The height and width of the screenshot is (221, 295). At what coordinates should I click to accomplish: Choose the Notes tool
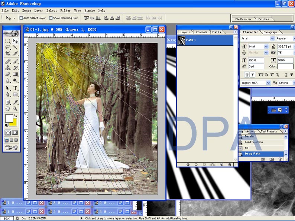pyautogui.click(x=8, y=102)
